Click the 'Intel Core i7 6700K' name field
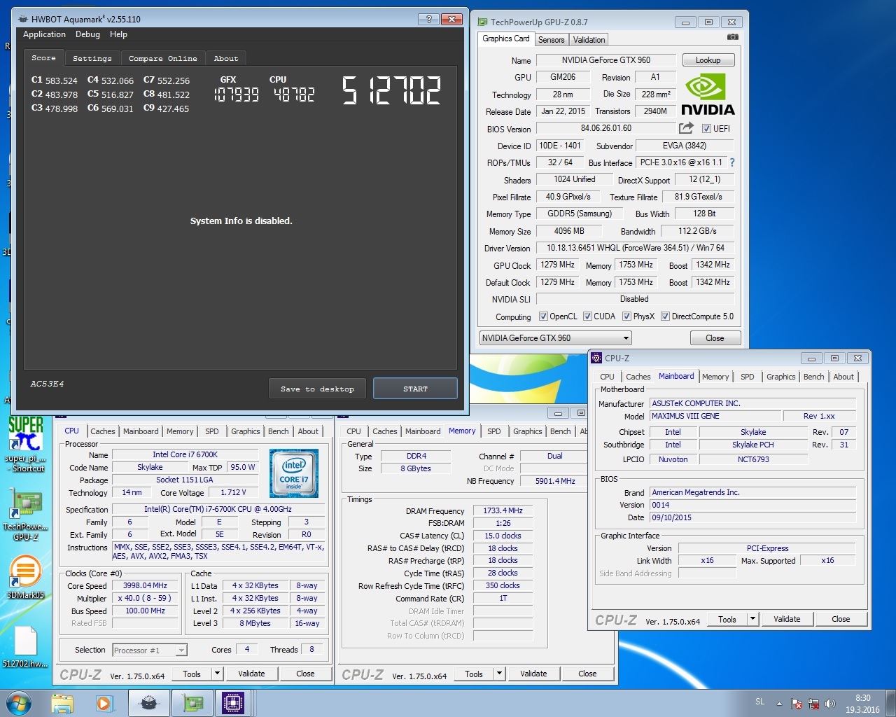The width and height of the screenshot is (896, 717). coord(185,455)
